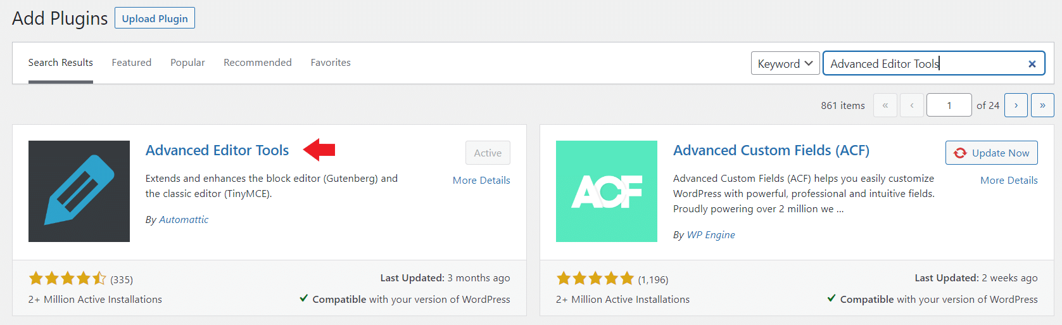Click the (335) ratings count
This screenshot has height=325, width=1062.
(122, 279)
